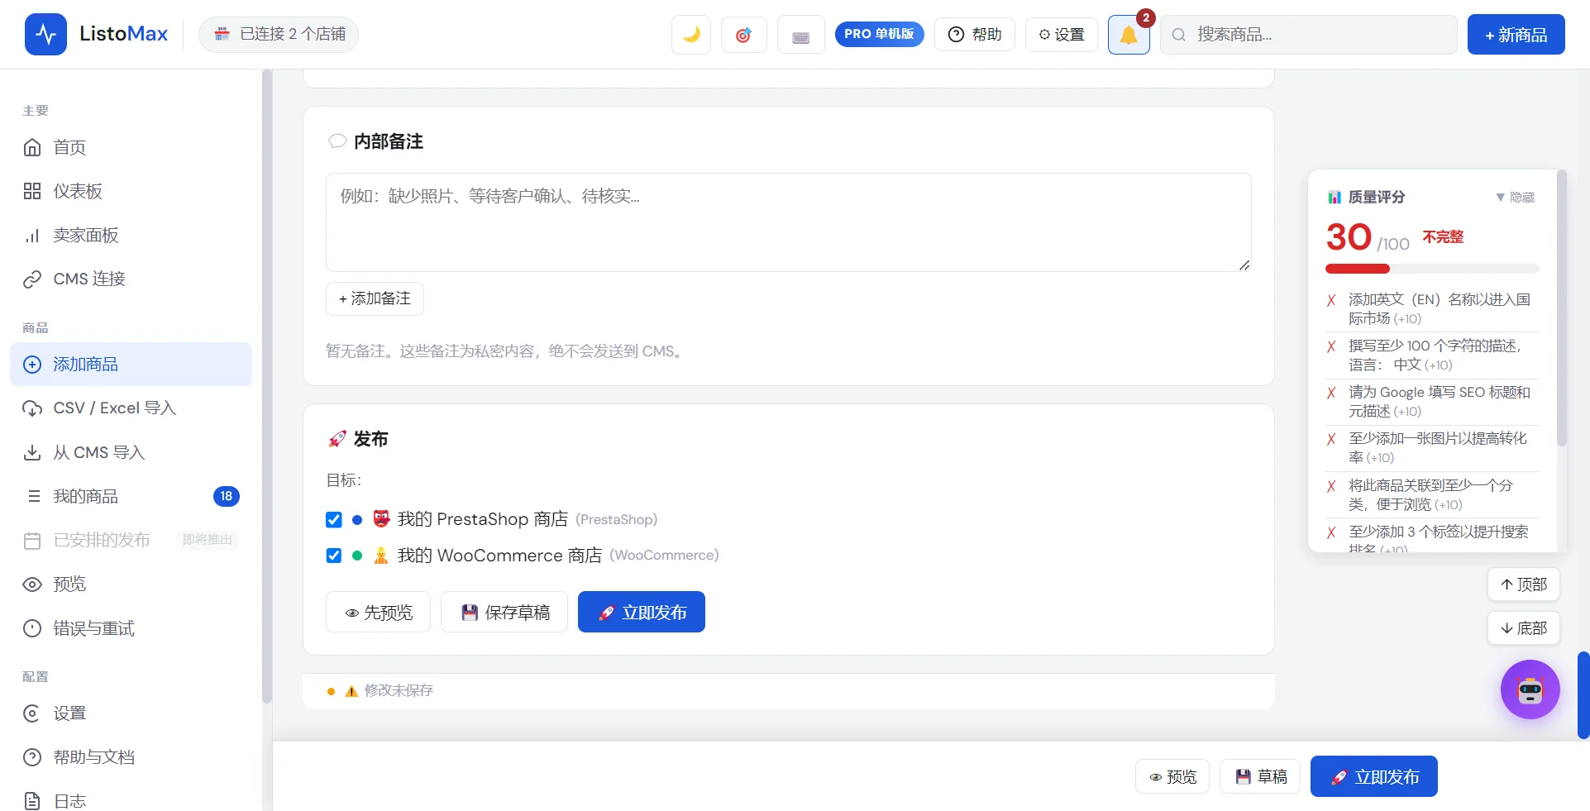Open 我的商品 list

(131, 496)
